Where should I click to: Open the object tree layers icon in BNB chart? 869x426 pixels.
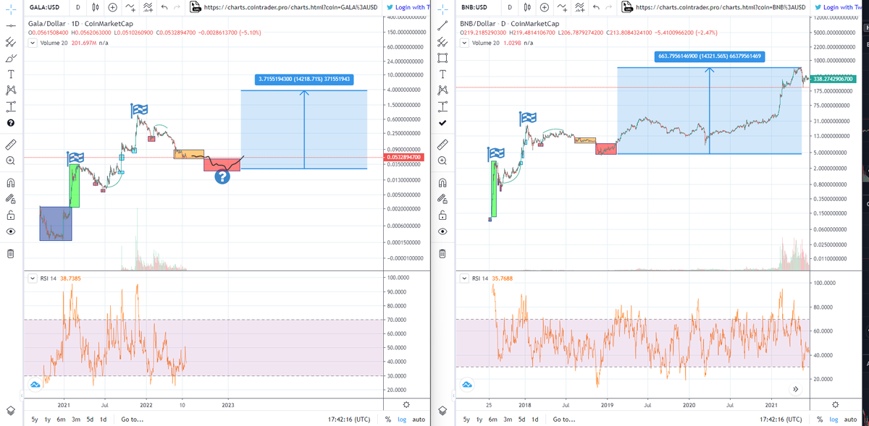point(442,411)
